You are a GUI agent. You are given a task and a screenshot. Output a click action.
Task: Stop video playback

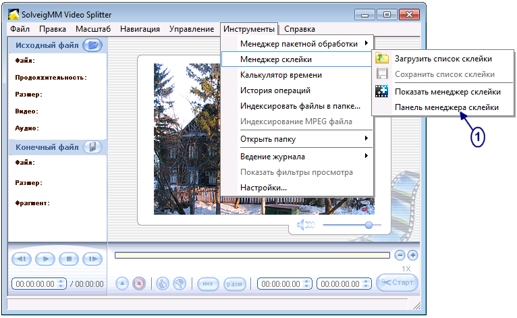69,259
